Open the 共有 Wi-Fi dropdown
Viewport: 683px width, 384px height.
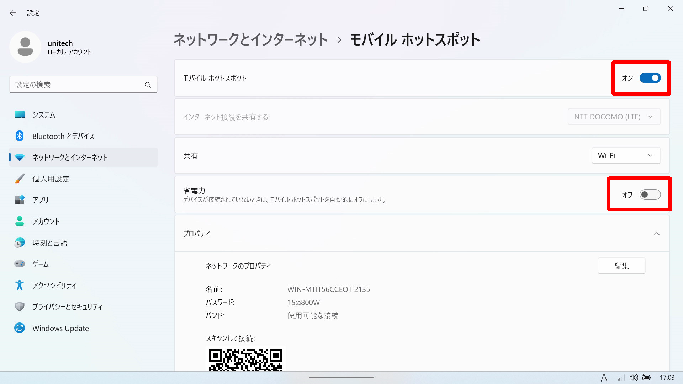[626, 156]
